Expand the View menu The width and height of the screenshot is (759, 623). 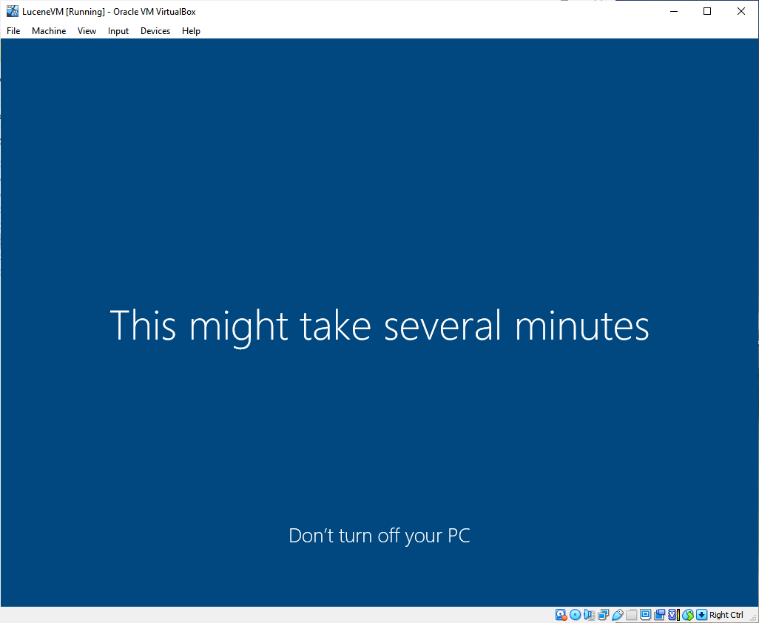pos(87,31)
